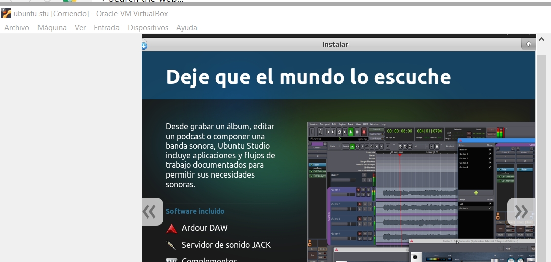The height and width of the screenshot is (262, 551).
Task: Select the Servidor de sonido JACK label
Action: [x=226, y=245]
